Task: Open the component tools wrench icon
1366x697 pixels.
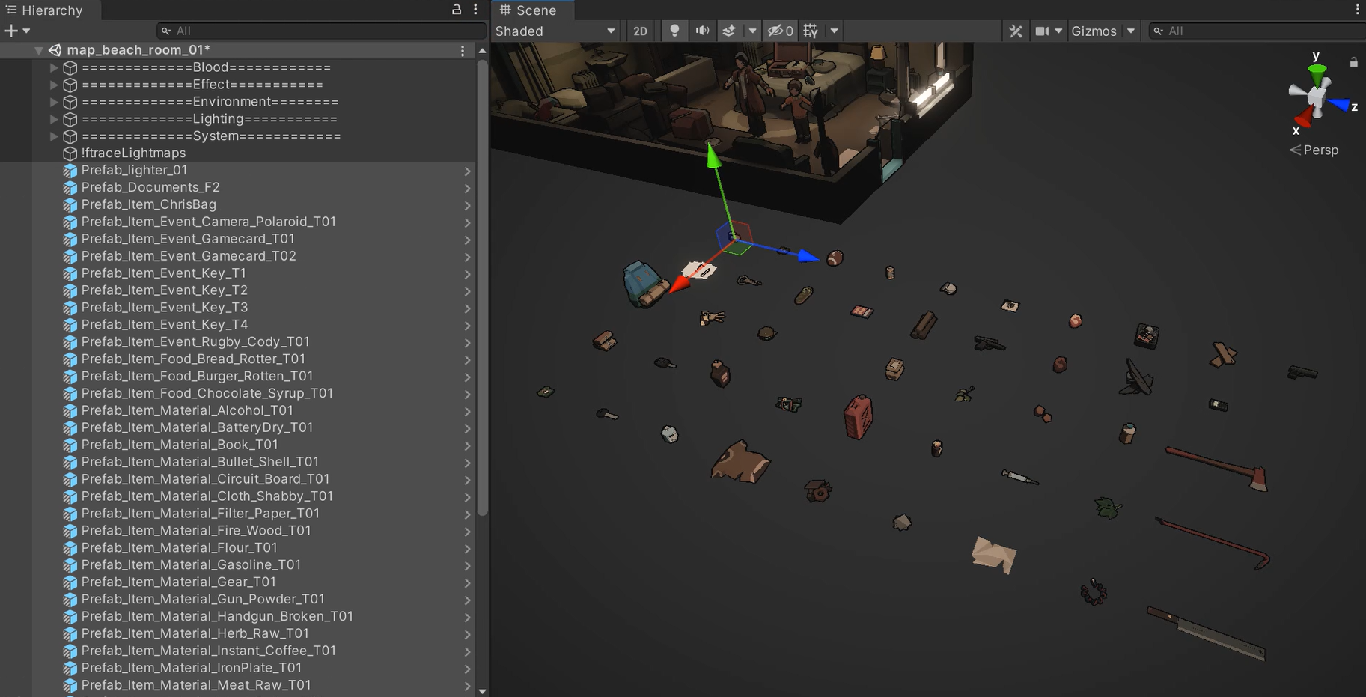Action: [1015, 31]
